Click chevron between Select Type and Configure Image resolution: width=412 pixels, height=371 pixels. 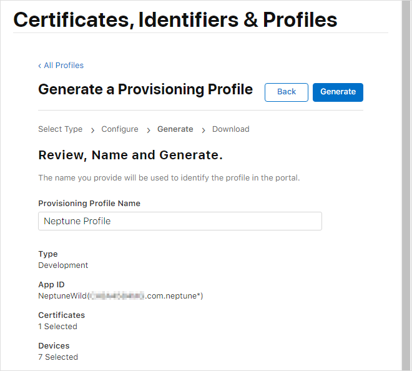(92, 130)
